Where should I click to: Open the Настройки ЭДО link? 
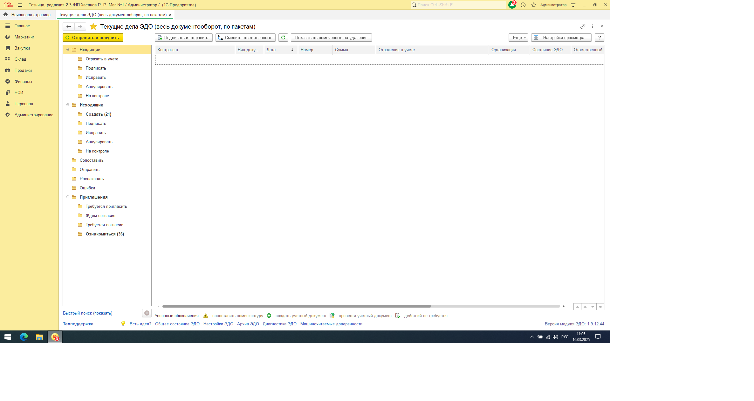click(218, 324)
